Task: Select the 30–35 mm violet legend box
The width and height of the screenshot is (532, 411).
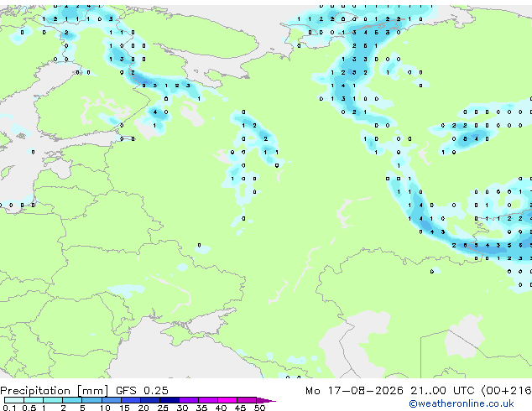Action: pos(189,400)
